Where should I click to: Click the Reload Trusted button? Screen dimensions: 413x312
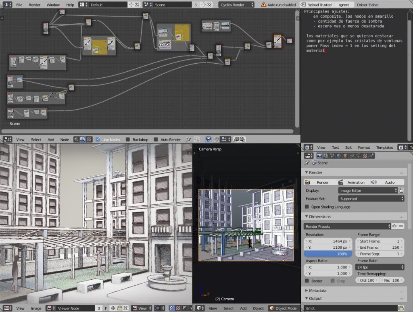317,5
